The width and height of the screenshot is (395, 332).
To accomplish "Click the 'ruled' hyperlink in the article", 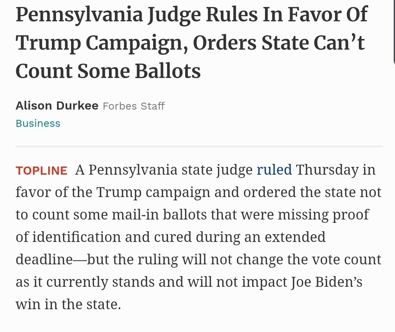I will (274, 170).
